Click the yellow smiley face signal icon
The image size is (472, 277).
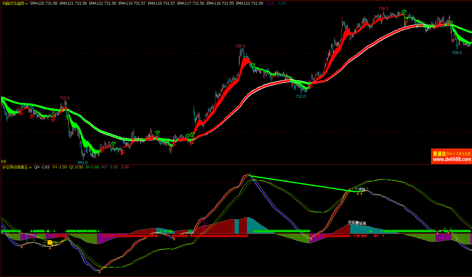click(50, 243)
